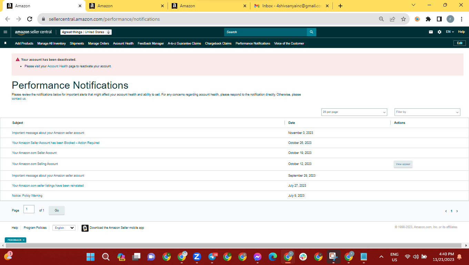Open Manage All Inventory in the navigation

point(51,43)
